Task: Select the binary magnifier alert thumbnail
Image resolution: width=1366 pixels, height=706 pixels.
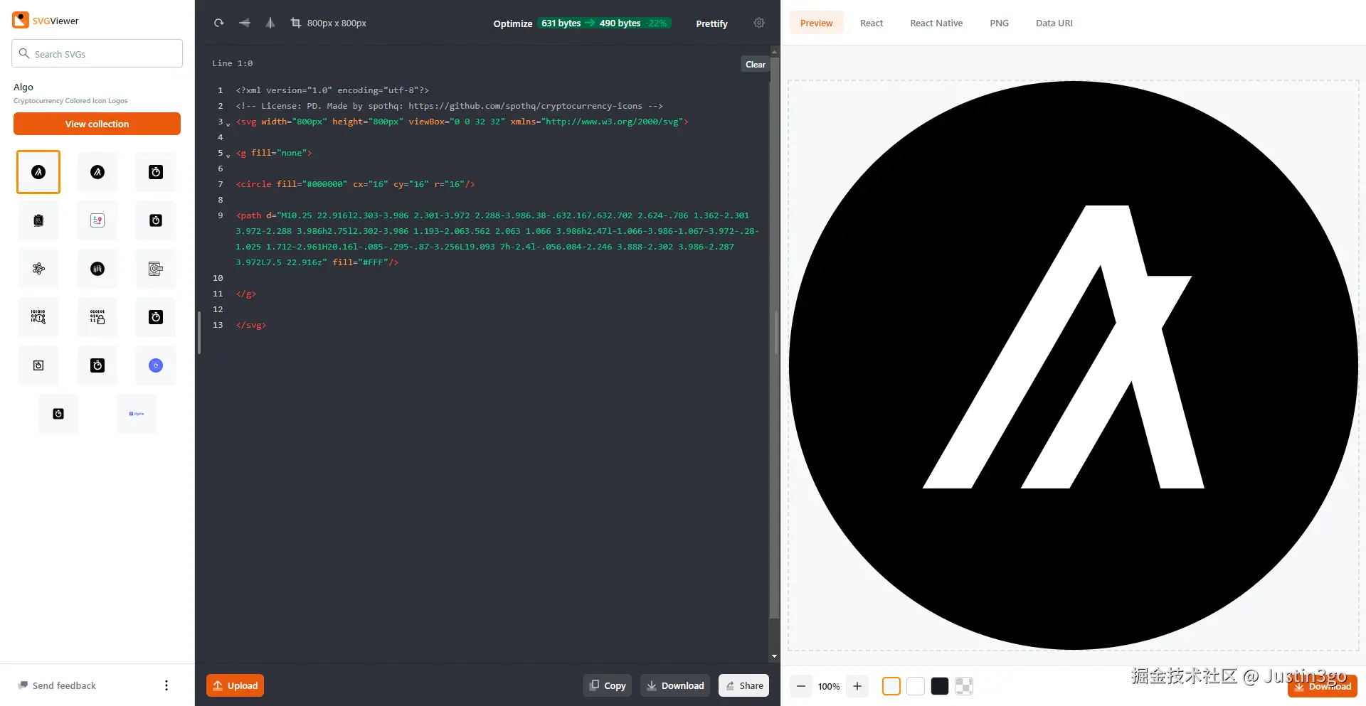Action: pos(38,317)
